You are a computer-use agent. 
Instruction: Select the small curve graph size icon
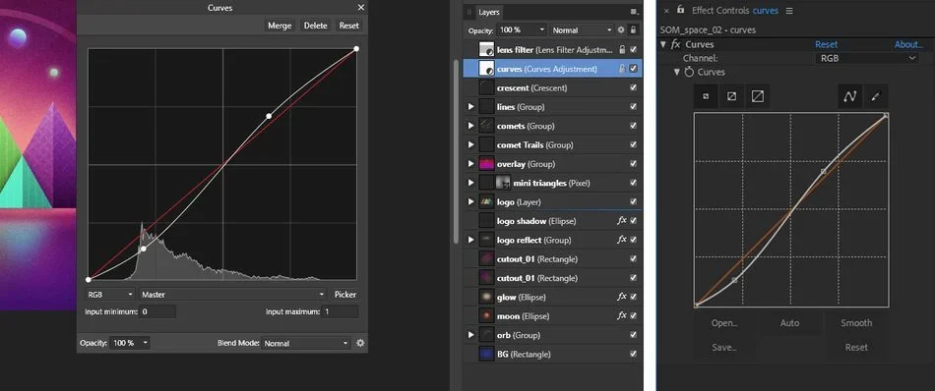pyautogui.click(x=706, y=96)
